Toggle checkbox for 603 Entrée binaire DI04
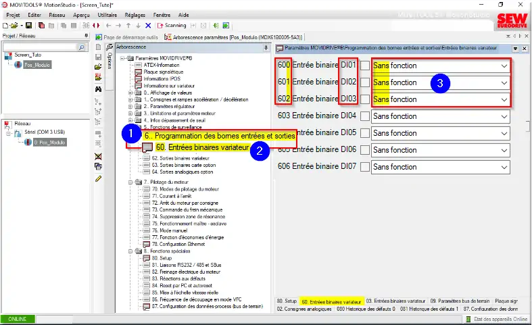Viewport: 532px width, 325px height. [x=365, y=116]
